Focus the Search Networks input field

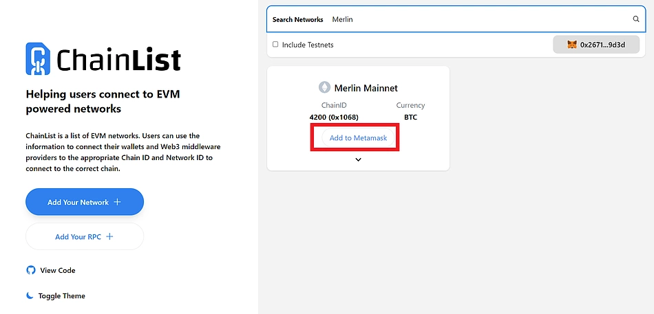click(x=475, y=19)
